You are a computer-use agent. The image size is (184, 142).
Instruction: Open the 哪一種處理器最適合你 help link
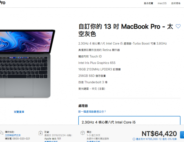92,112
